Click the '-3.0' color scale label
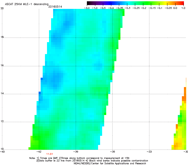Viewport: 188px width, 165px height. 87,8
